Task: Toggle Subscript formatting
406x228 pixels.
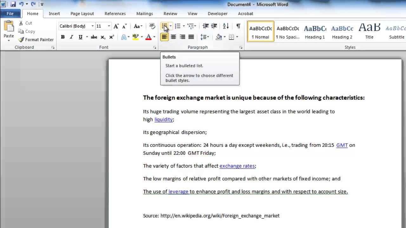Action: pos(103,37)
